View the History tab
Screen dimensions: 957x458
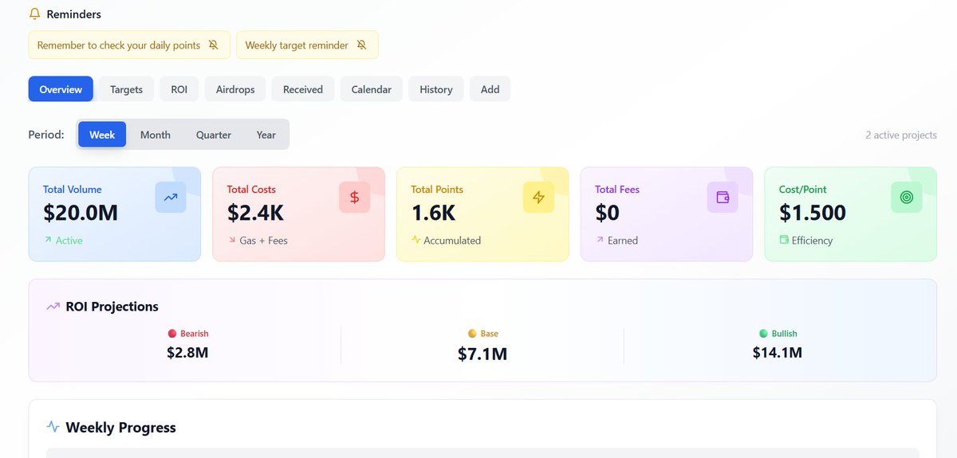(436, 89)
